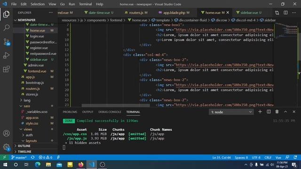Open the Selection menu
This screenshot has width=301, height=169.
tap(38, 4)
